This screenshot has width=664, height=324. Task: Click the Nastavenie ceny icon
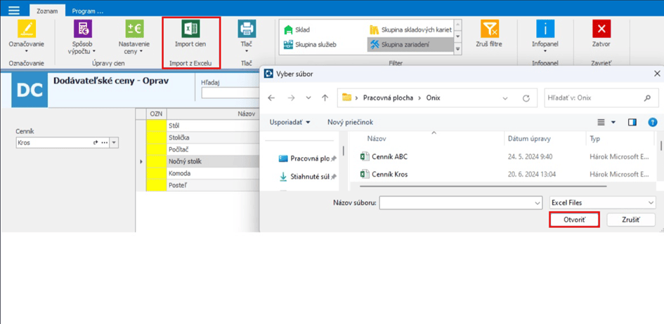click(x=134, y=29)
